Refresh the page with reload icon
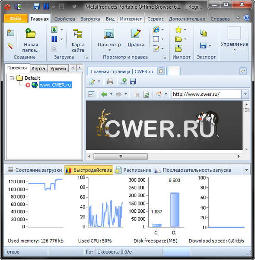Viewport: 255px width, 260px height. [x=146, y=94]
